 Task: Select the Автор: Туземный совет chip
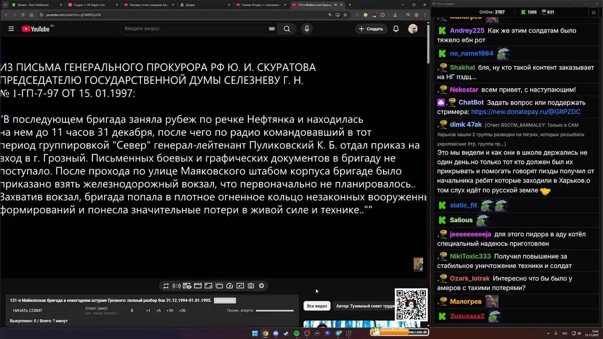point(365,306)
